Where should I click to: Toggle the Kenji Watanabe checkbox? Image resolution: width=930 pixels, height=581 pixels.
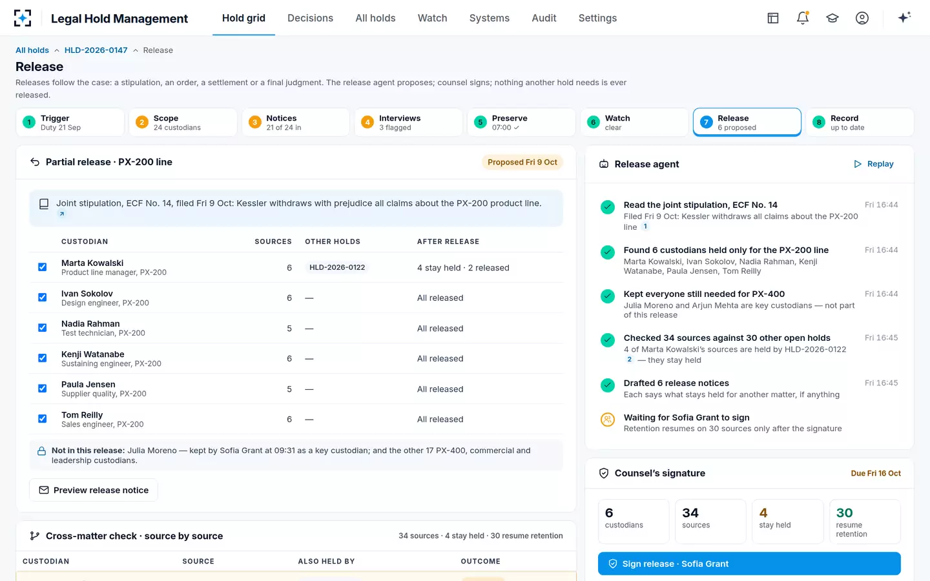43,358
